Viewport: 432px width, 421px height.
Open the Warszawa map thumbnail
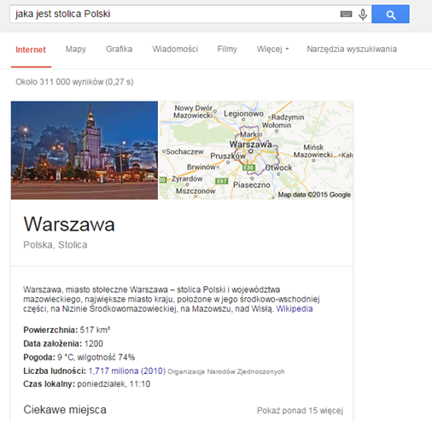point(256,150)
